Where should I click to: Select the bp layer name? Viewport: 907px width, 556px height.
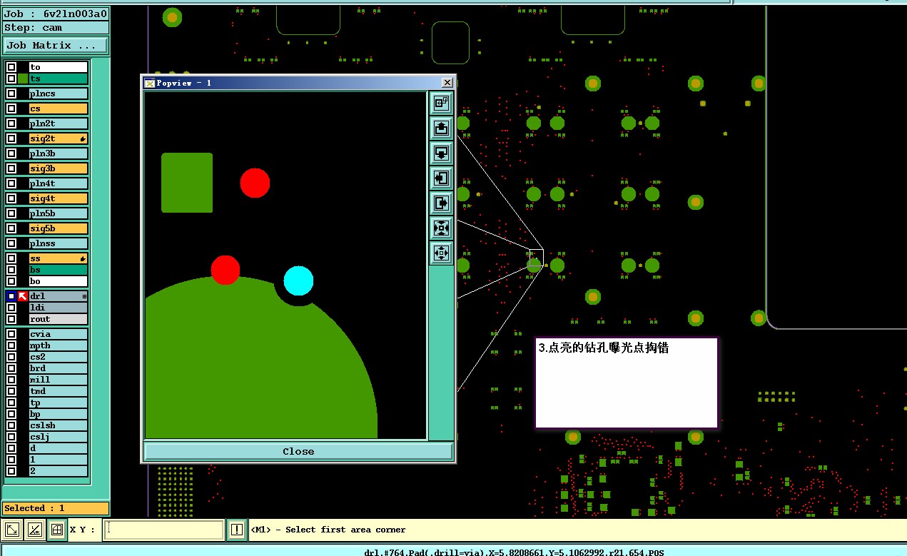59,414
